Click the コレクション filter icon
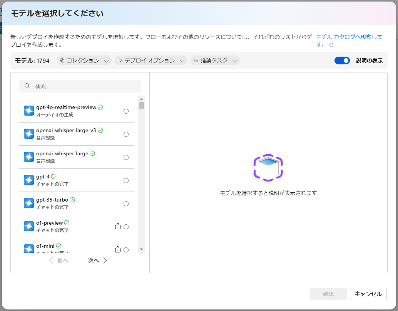Screen dimensions: 398x311 coord(62,61)
